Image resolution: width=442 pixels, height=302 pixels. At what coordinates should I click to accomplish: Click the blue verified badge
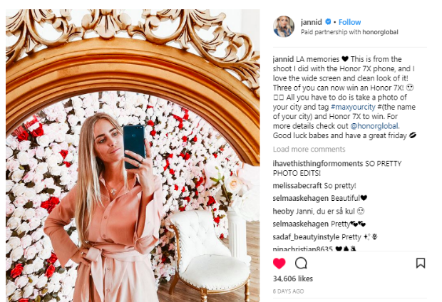click(328, 21)
